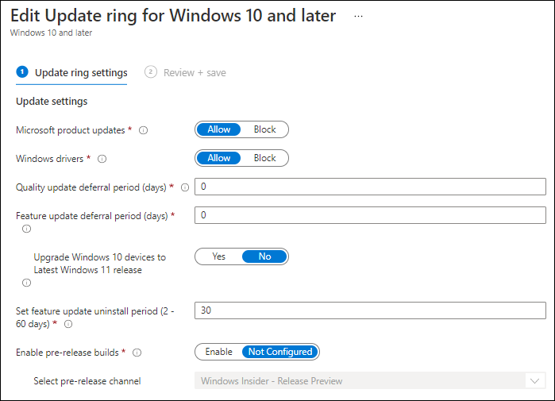Set Microsoft product updates to Block
555x401 pixels.
(264, 129)
